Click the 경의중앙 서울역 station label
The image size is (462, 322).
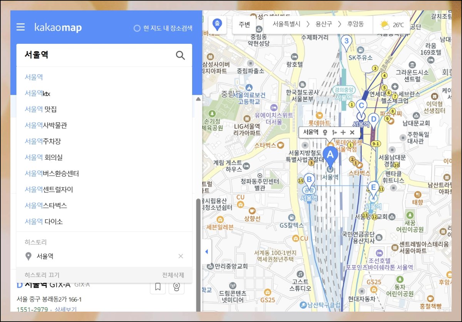tap(344, 93)
